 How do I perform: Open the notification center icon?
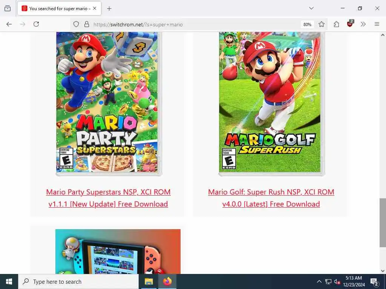click(374, 281)
